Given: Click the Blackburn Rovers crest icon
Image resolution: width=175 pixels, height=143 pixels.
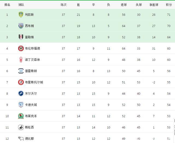Looking at the screenshot, I should [x=21, y=116].
